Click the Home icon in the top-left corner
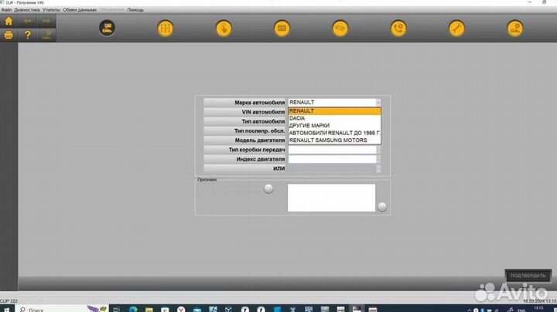 point(9,22)
